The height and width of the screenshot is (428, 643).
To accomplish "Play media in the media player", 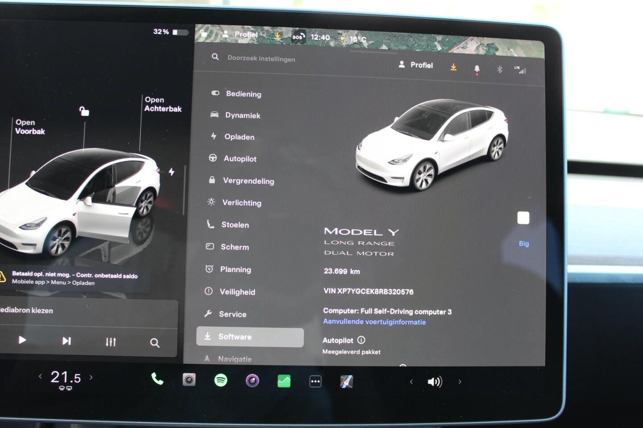I will pyautogui.click(x=22, y=340).
